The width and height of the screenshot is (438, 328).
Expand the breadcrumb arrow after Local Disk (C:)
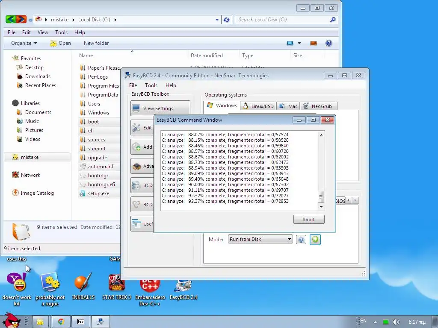[x=115, y=20]
